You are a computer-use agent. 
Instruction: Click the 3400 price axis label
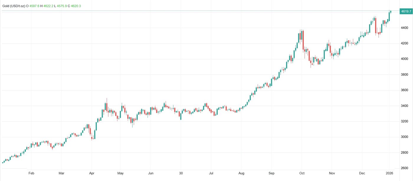404,106
